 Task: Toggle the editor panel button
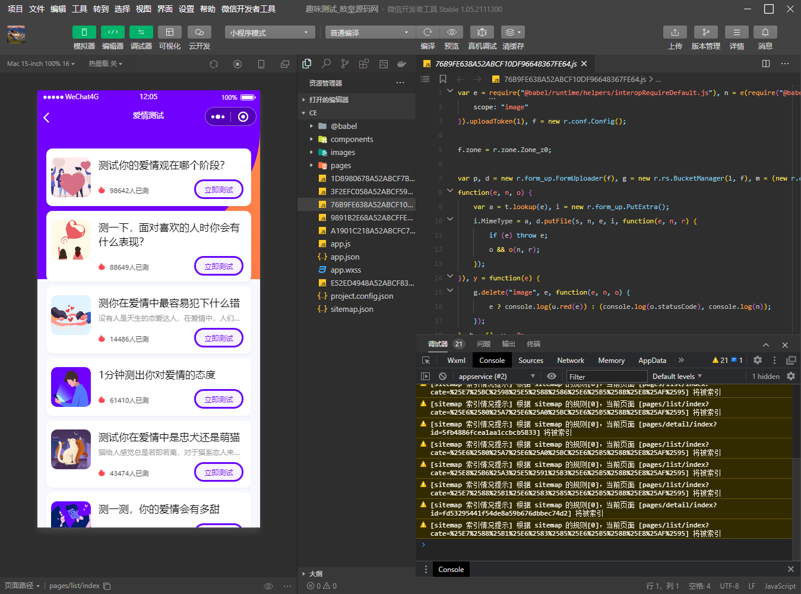(x=113, y=32)
